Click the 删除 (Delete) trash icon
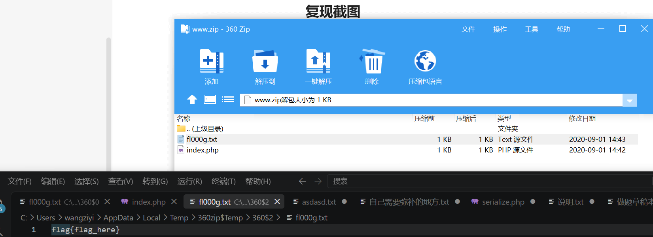Viewport: 653px width, 237px height. (372, 61)
